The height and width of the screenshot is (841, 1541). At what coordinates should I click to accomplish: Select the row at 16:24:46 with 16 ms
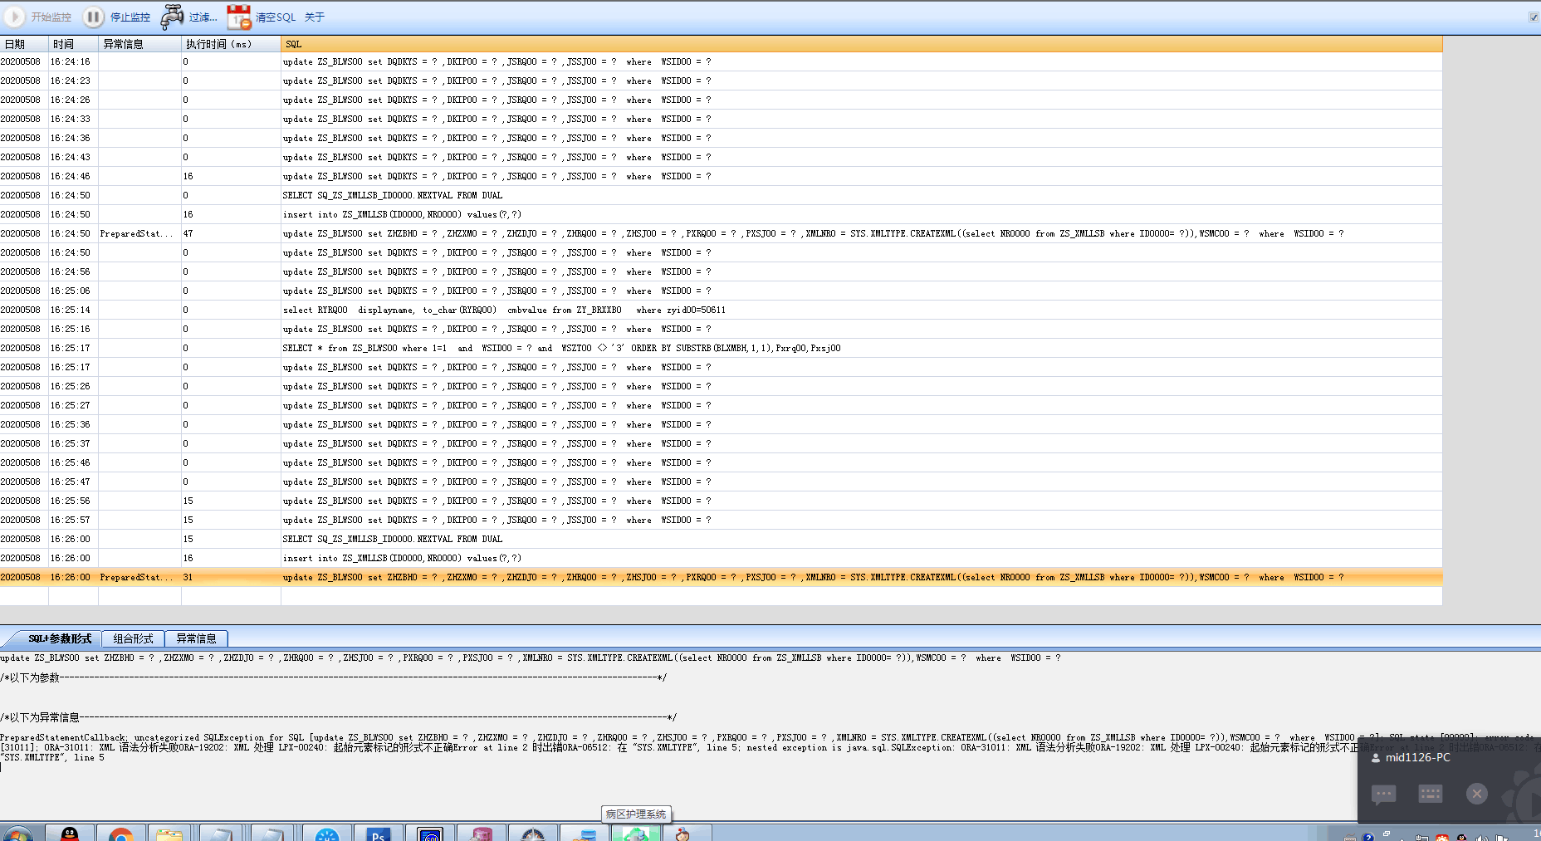(721, 176)
